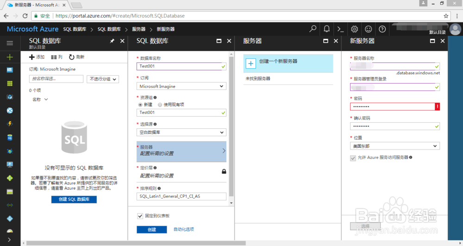Click info icon next to 排序规则
Image resolution: width=463 pixels, height=246 pixels.
coord(159,188)
